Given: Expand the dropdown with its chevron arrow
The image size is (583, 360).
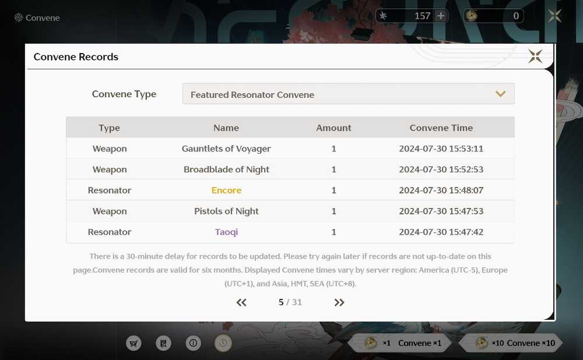Looking at the screenshot, I should tap(500, 94).
